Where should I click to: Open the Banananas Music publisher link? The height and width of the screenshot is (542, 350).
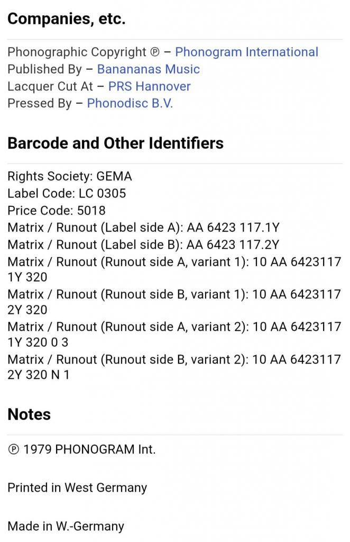click(x=149, y=69)
